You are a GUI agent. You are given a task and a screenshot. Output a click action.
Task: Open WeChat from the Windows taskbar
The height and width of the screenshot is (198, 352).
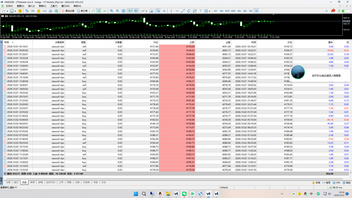pos(184,194)
